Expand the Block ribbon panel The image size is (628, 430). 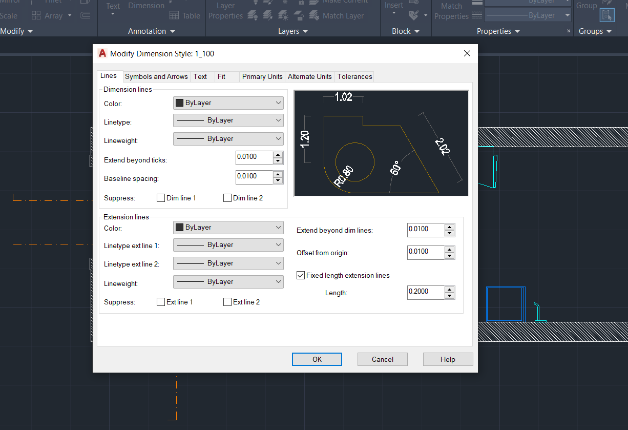click(406, 31)
